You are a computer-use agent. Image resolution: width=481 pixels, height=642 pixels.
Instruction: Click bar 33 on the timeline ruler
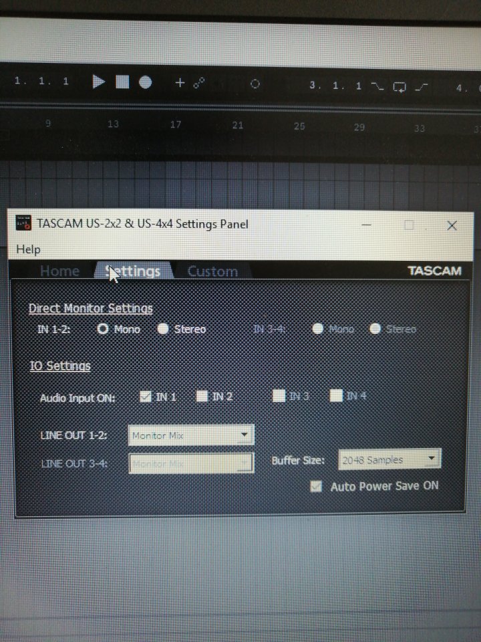pyautogui.click(x=420, y=128)
